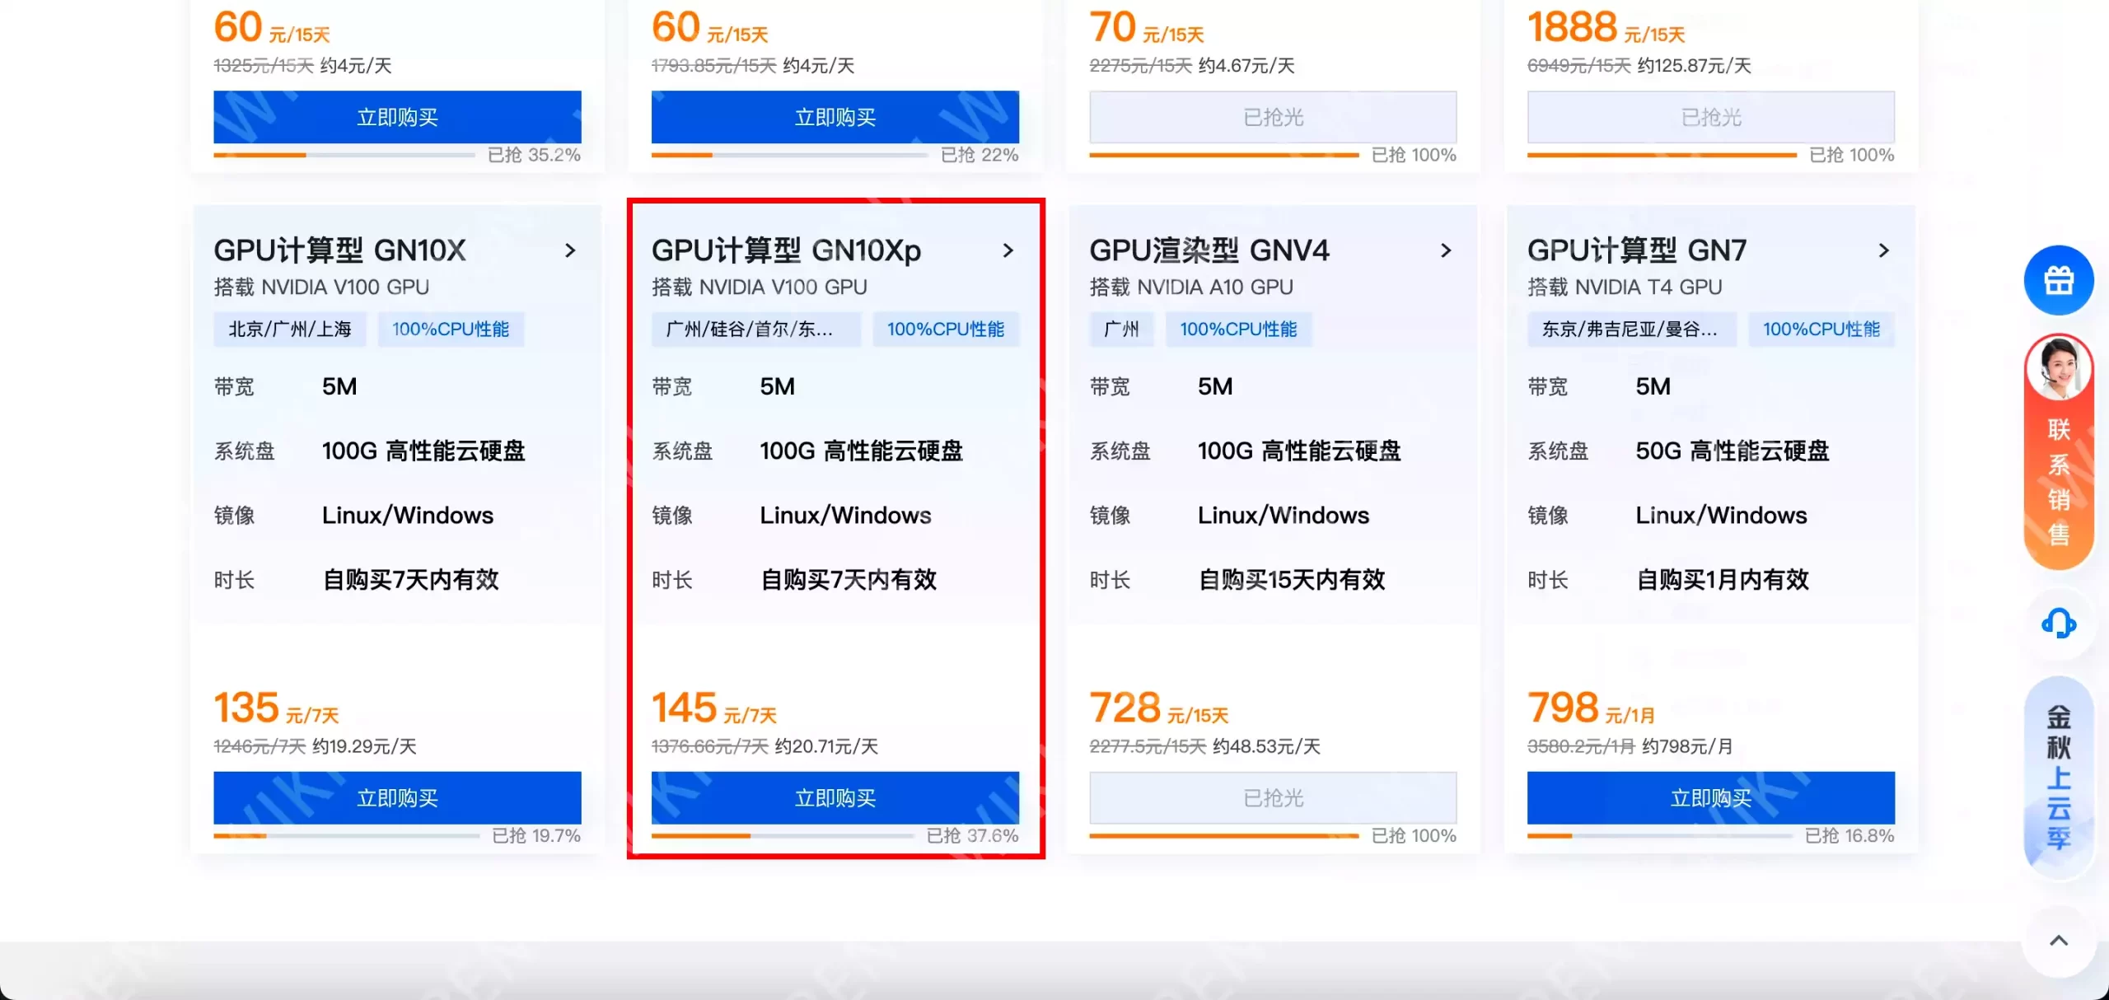Image resolution: width=2109 pixels, height=1000 pixels.
Task: Buy now the 145元/7天 GN10Xp plan
Action: click(835, 797)
